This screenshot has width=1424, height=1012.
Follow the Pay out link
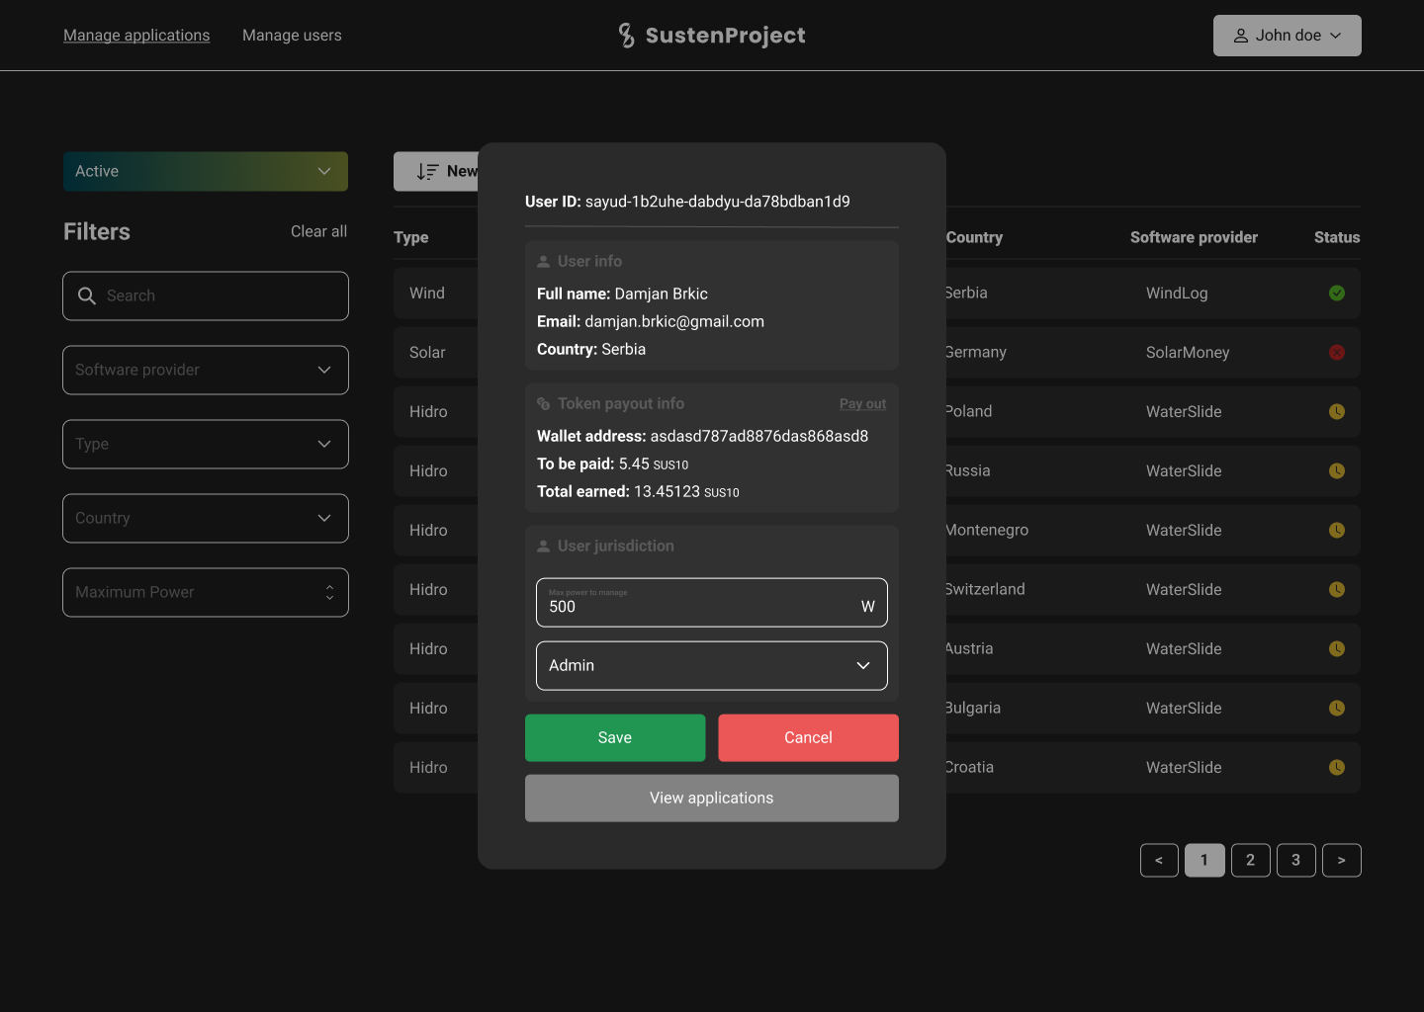coord(862,404)
